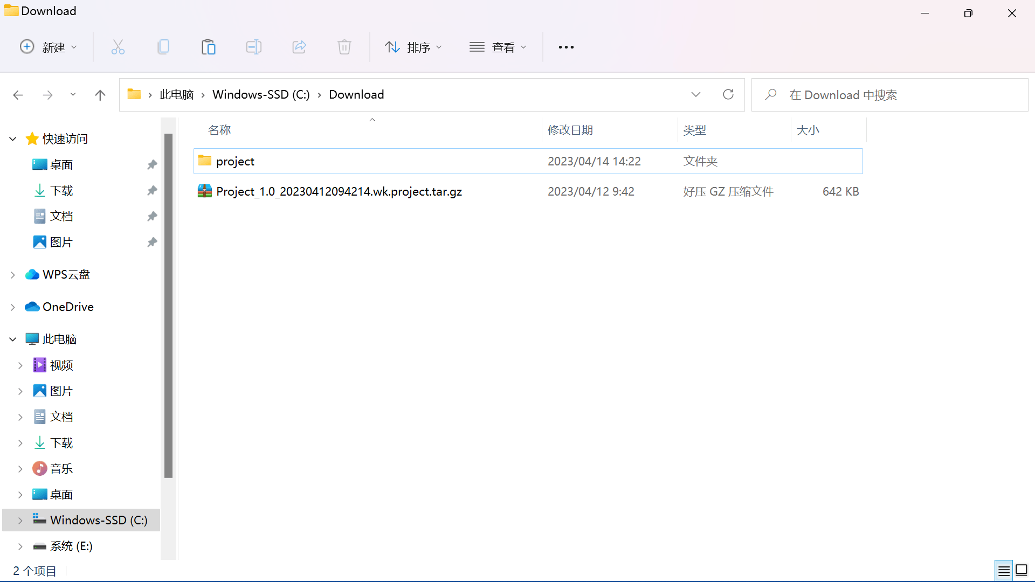The height and width of the screenshot is (582, 1035).
Task: Select WPS云盘 in navigation pane
Action: [66, 275]
